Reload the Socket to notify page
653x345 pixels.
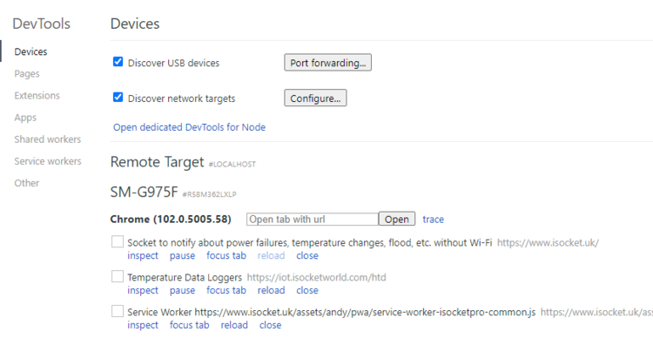click(271, 256)
